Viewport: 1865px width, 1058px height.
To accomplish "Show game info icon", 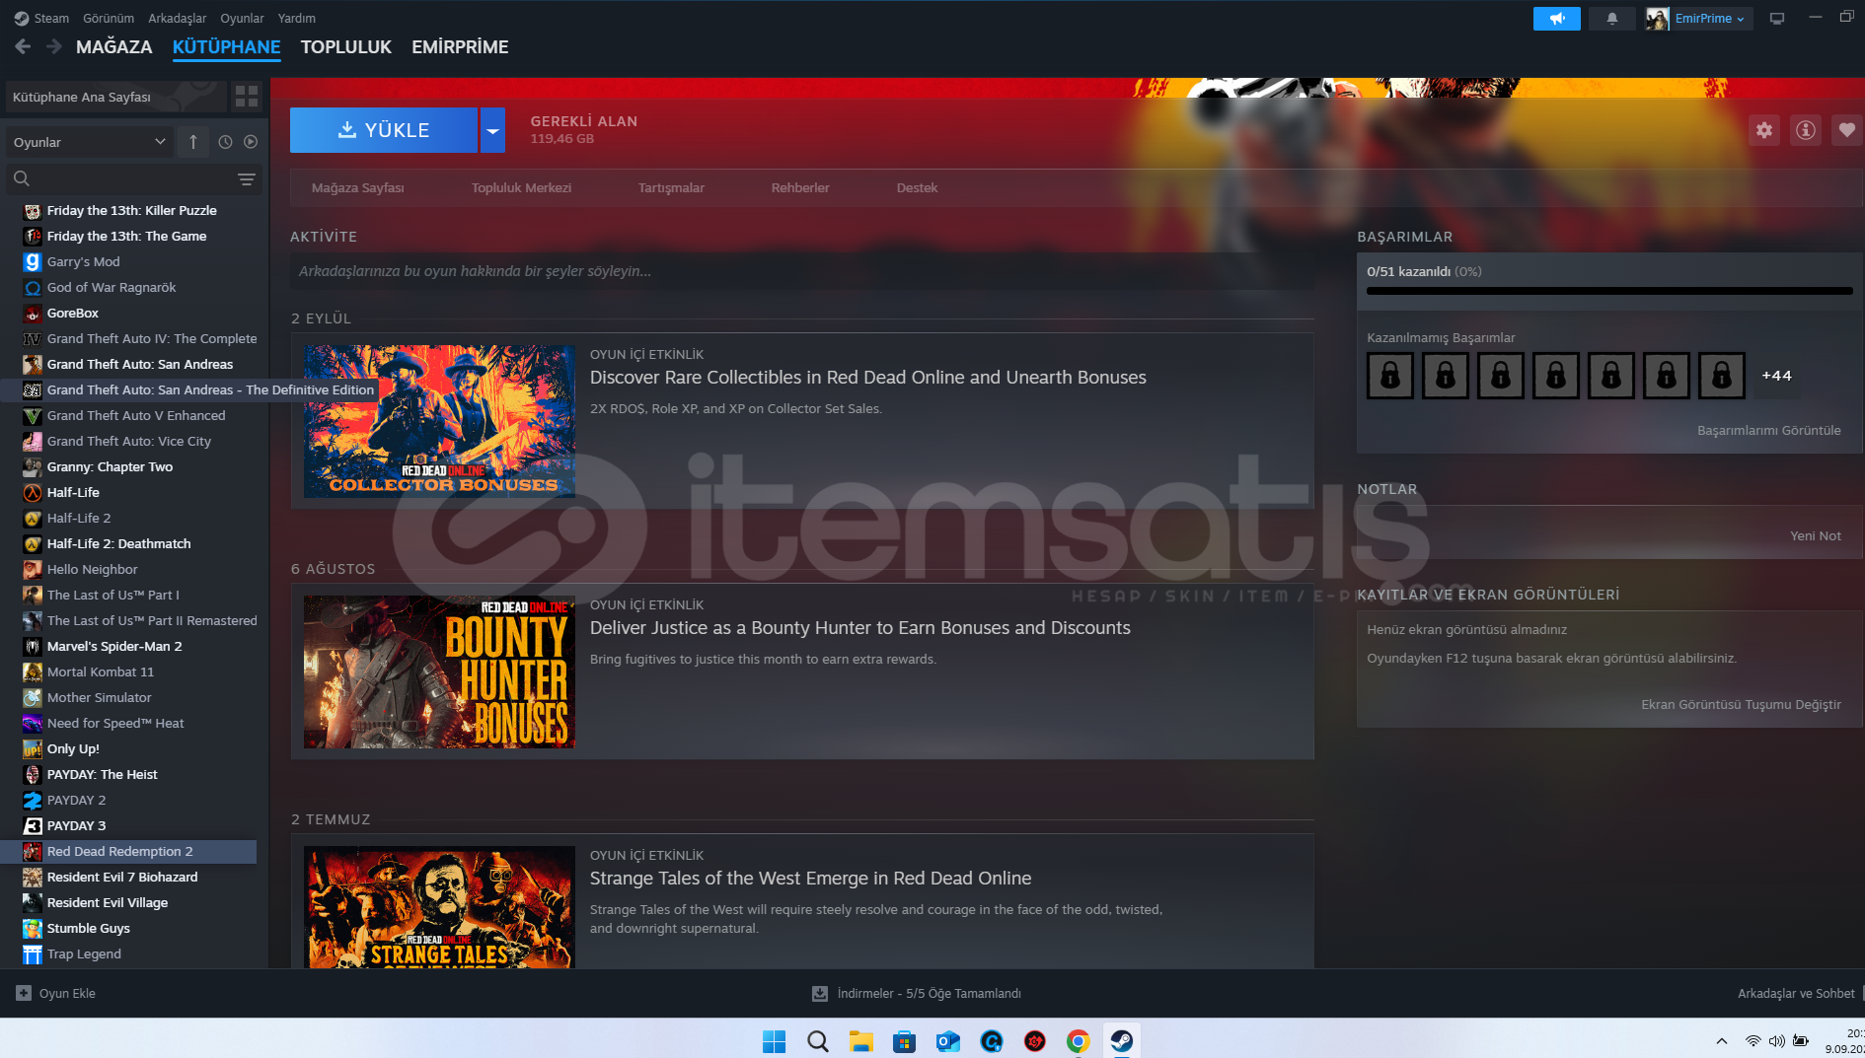I will (1806, 130).
